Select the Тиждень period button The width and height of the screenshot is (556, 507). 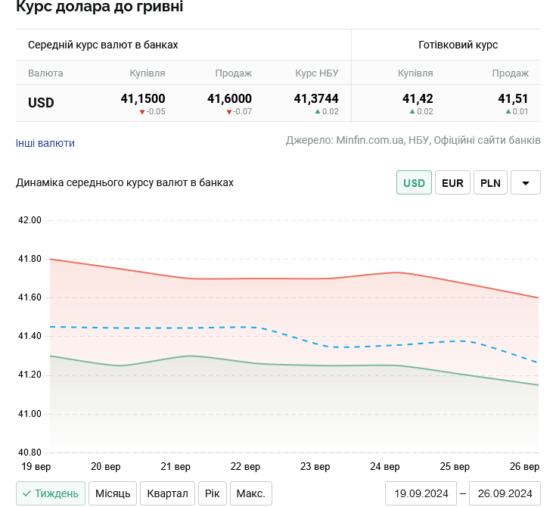point(51,494)
